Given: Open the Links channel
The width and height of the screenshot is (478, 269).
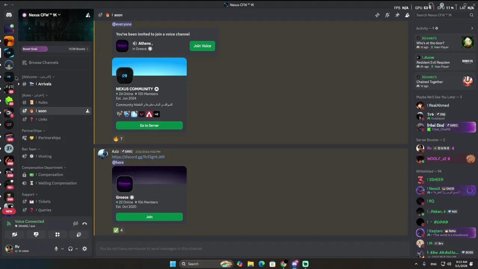Looking at the screenshot, I should [x=55, y=119].
